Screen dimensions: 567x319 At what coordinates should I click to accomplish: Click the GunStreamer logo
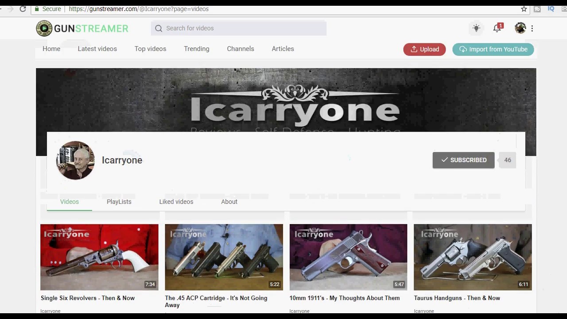point(82,28)
